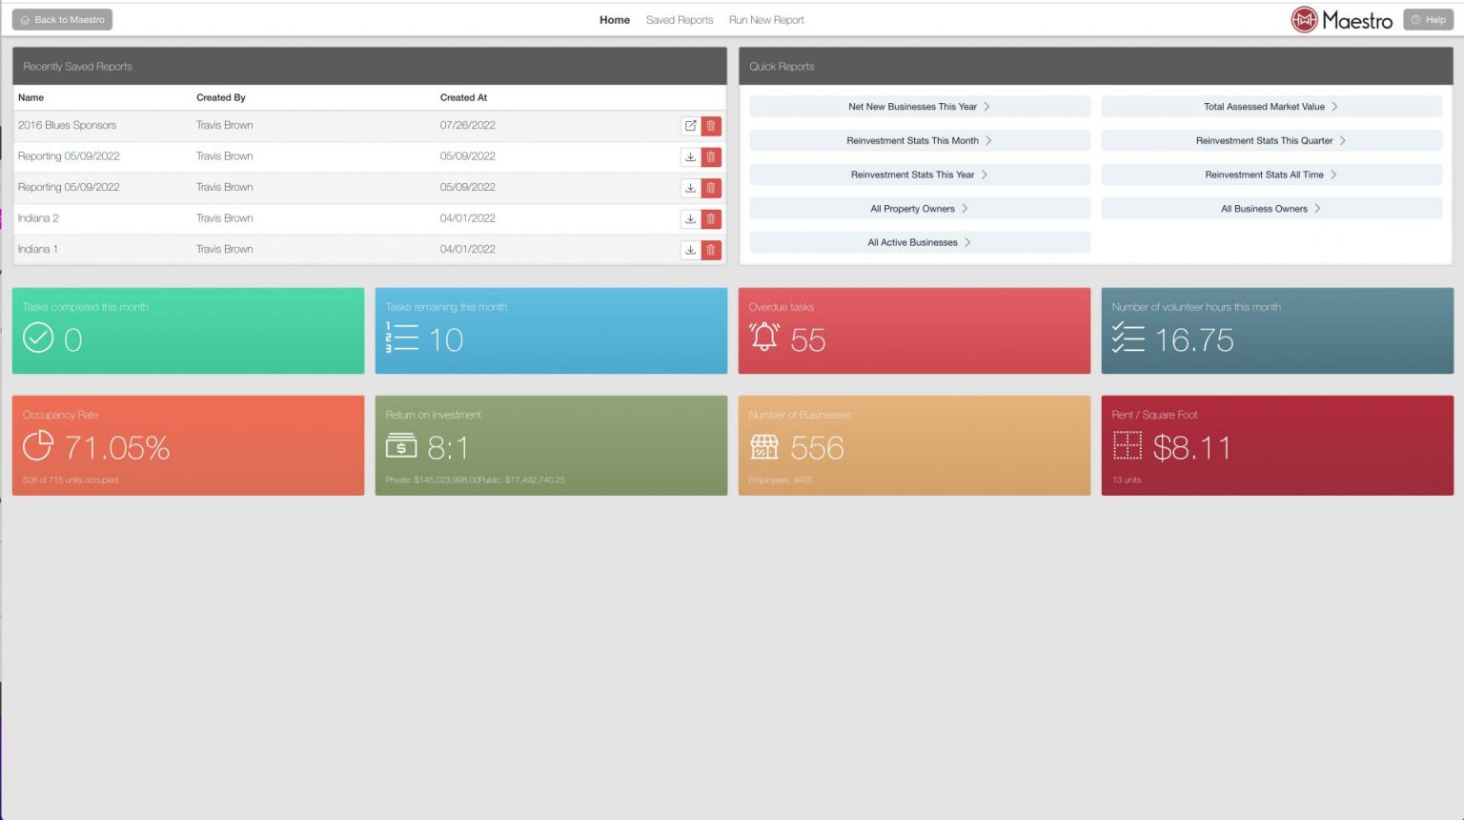Click Back to Maestro
This screenshot has height=820, width=1464.
[x=61, y=19]
